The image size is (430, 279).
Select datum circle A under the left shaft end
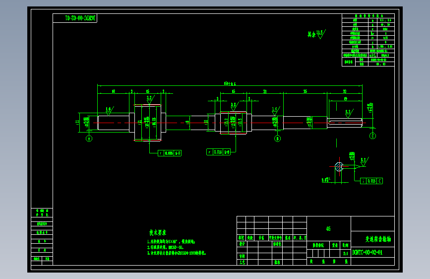[89, 139]
